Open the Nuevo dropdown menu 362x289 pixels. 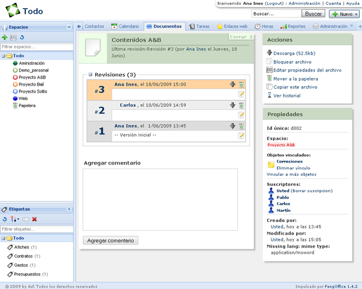[x=344, y=14]
